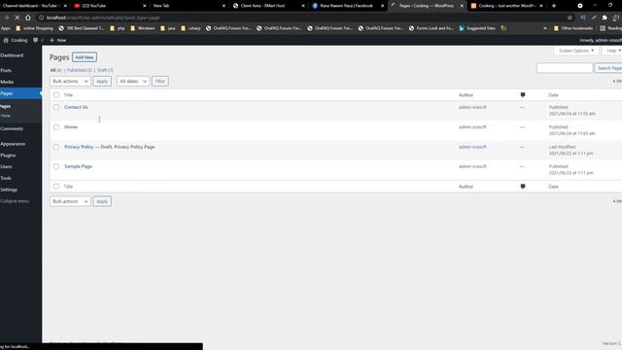Tick the select-all checkbox in the table header

[x=56, y=95]
